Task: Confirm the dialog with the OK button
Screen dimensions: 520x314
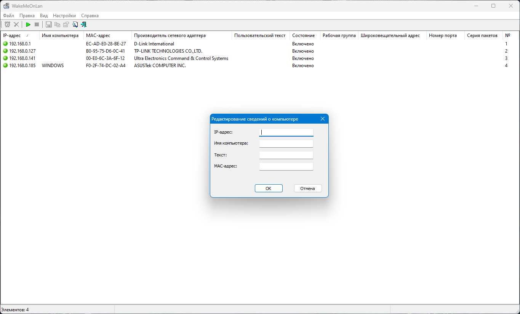Action: [x=269, y=188]
